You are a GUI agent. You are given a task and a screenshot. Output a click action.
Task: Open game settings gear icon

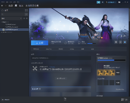click(x=116, y=42)
